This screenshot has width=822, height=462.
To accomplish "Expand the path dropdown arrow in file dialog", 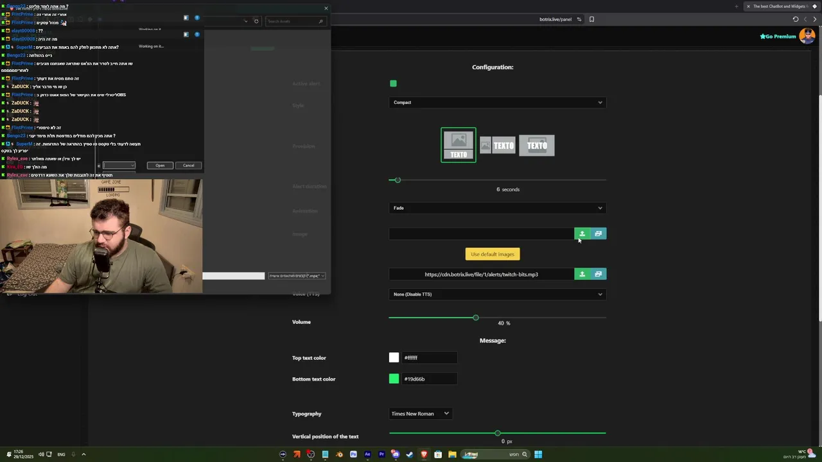I will [x=245, y=21].
